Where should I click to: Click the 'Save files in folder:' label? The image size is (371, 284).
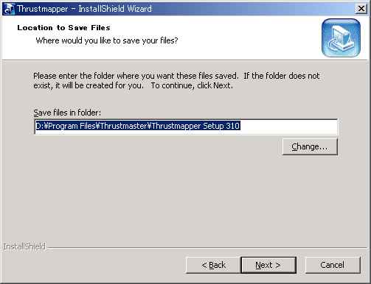[67, 113]
